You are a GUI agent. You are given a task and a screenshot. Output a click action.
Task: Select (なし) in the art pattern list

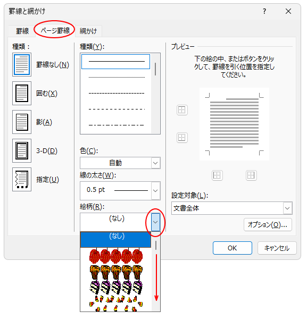tap(116, 239)
